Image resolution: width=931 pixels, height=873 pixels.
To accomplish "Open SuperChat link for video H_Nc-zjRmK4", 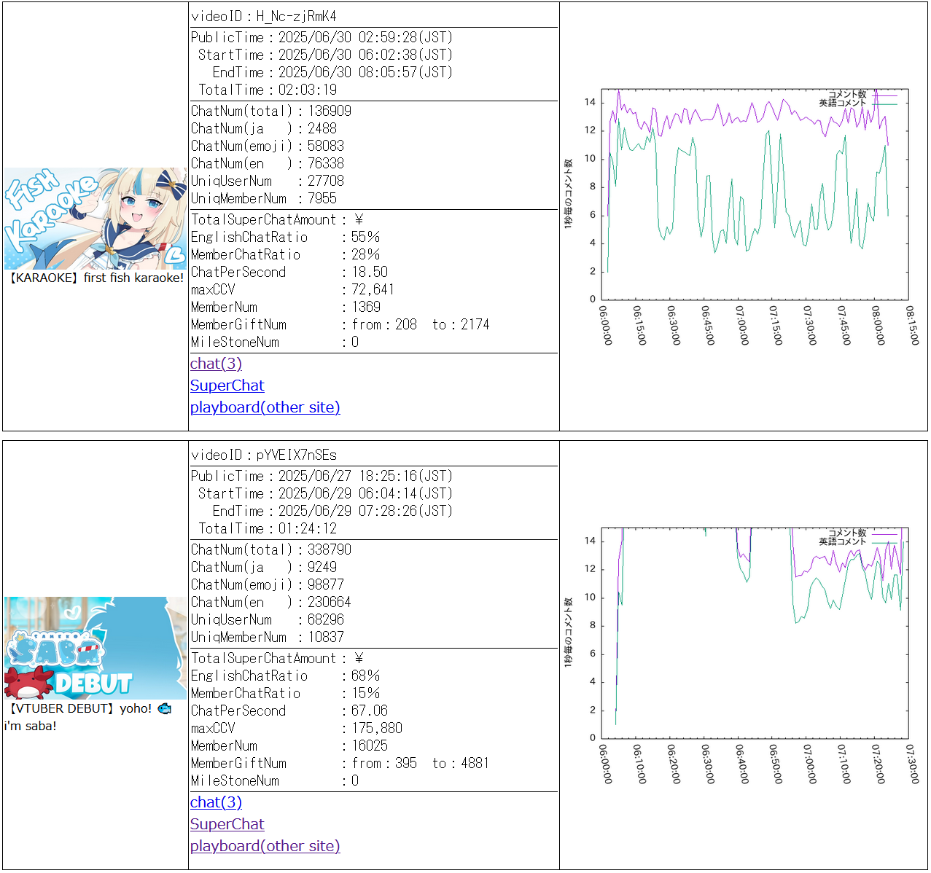I will point(227,385).
